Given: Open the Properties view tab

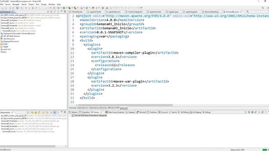Looking at the screenshot, I should [x=84, y=112].
